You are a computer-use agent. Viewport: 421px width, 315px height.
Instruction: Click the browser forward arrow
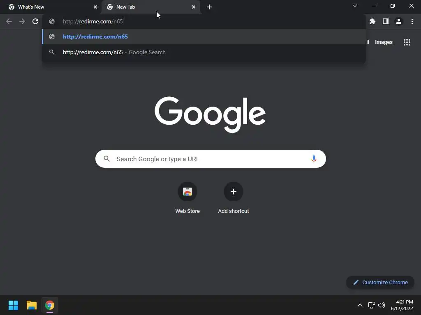pyautogui.click(x=22, y=21)
